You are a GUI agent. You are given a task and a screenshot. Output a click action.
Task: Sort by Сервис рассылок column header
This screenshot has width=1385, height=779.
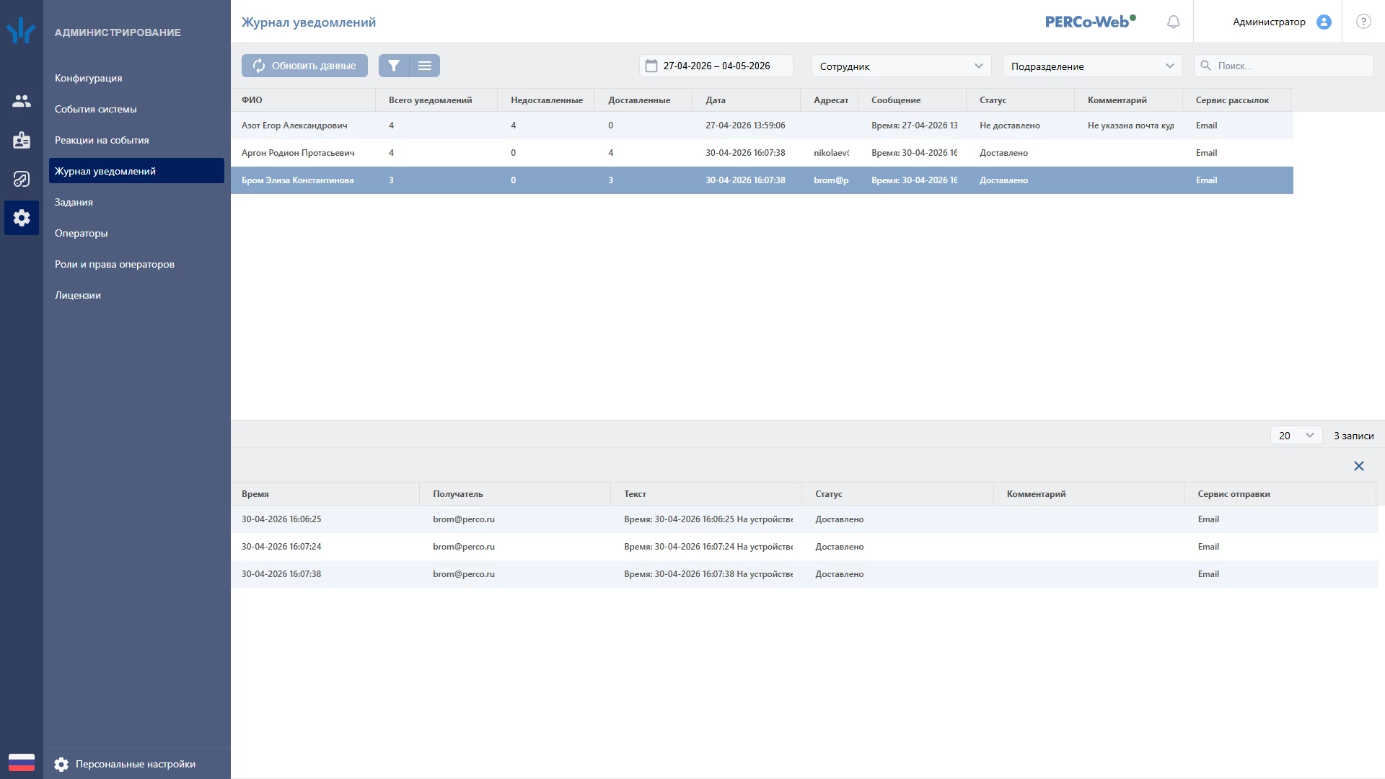[x=1237, y=100]
